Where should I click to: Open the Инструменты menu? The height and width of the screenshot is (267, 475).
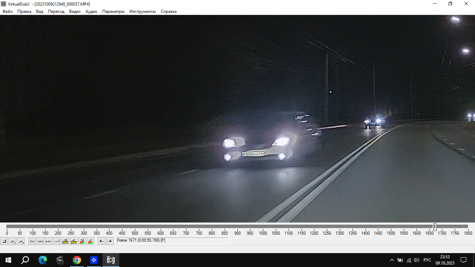(143, 11)
